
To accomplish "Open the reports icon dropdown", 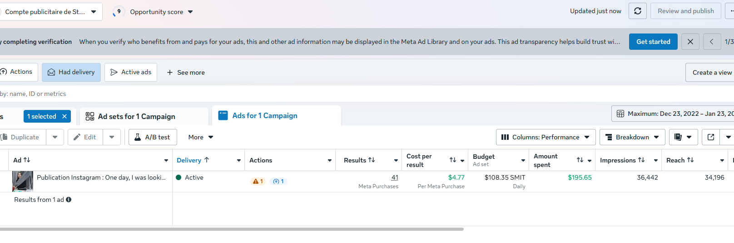I will pos(683,137).
